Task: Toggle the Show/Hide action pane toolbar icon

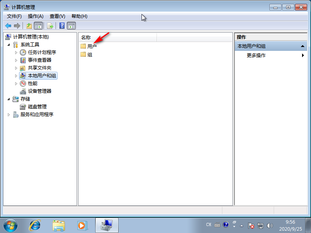Action: (72, 26)
